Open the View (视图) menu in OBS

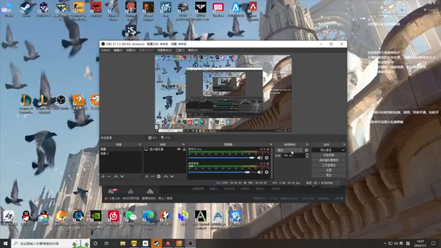coord(131,50)
